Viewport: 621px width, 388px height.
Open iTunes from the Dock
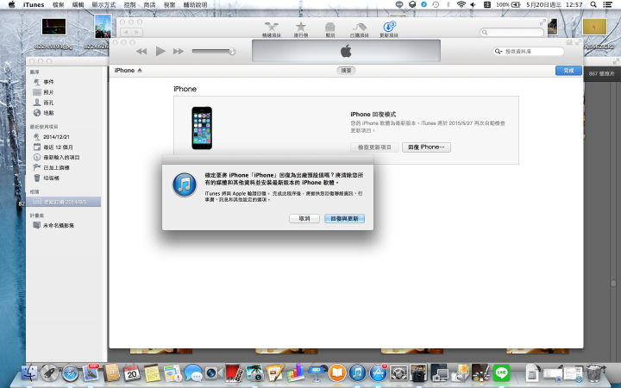click(x=357, y=373)
